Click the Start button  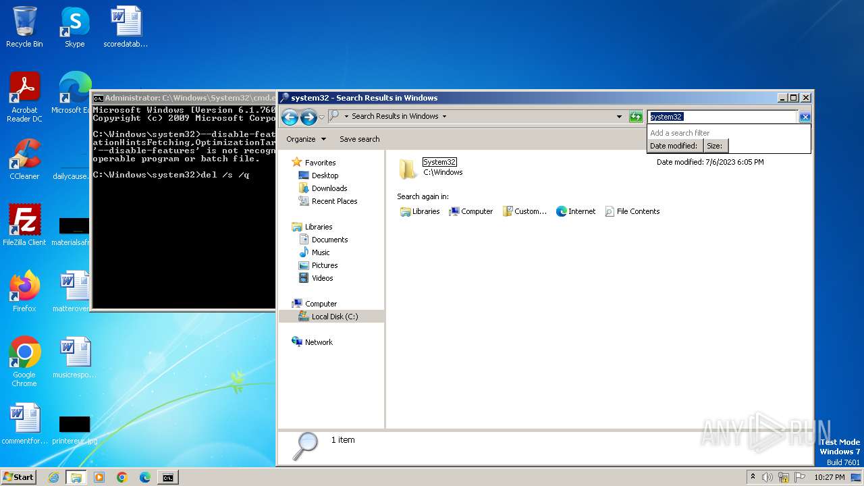18,477
